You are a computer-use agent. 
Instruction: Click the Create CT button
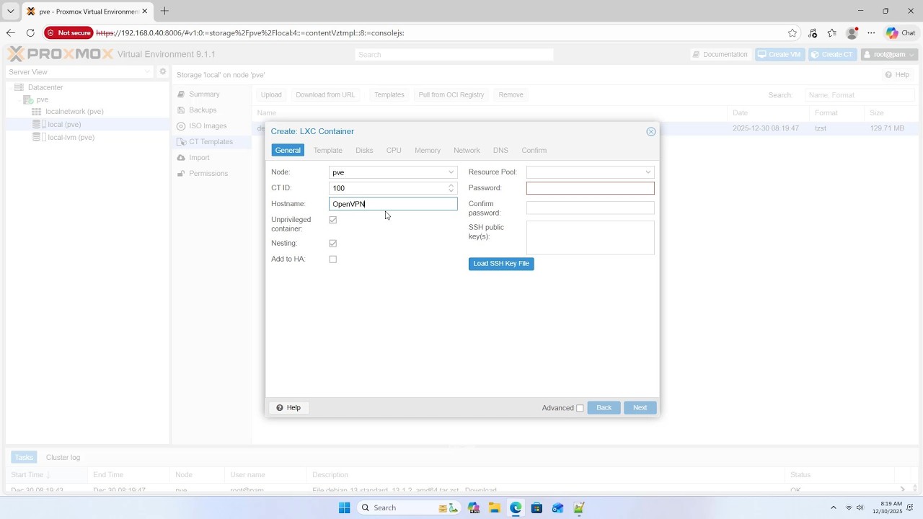833,55
